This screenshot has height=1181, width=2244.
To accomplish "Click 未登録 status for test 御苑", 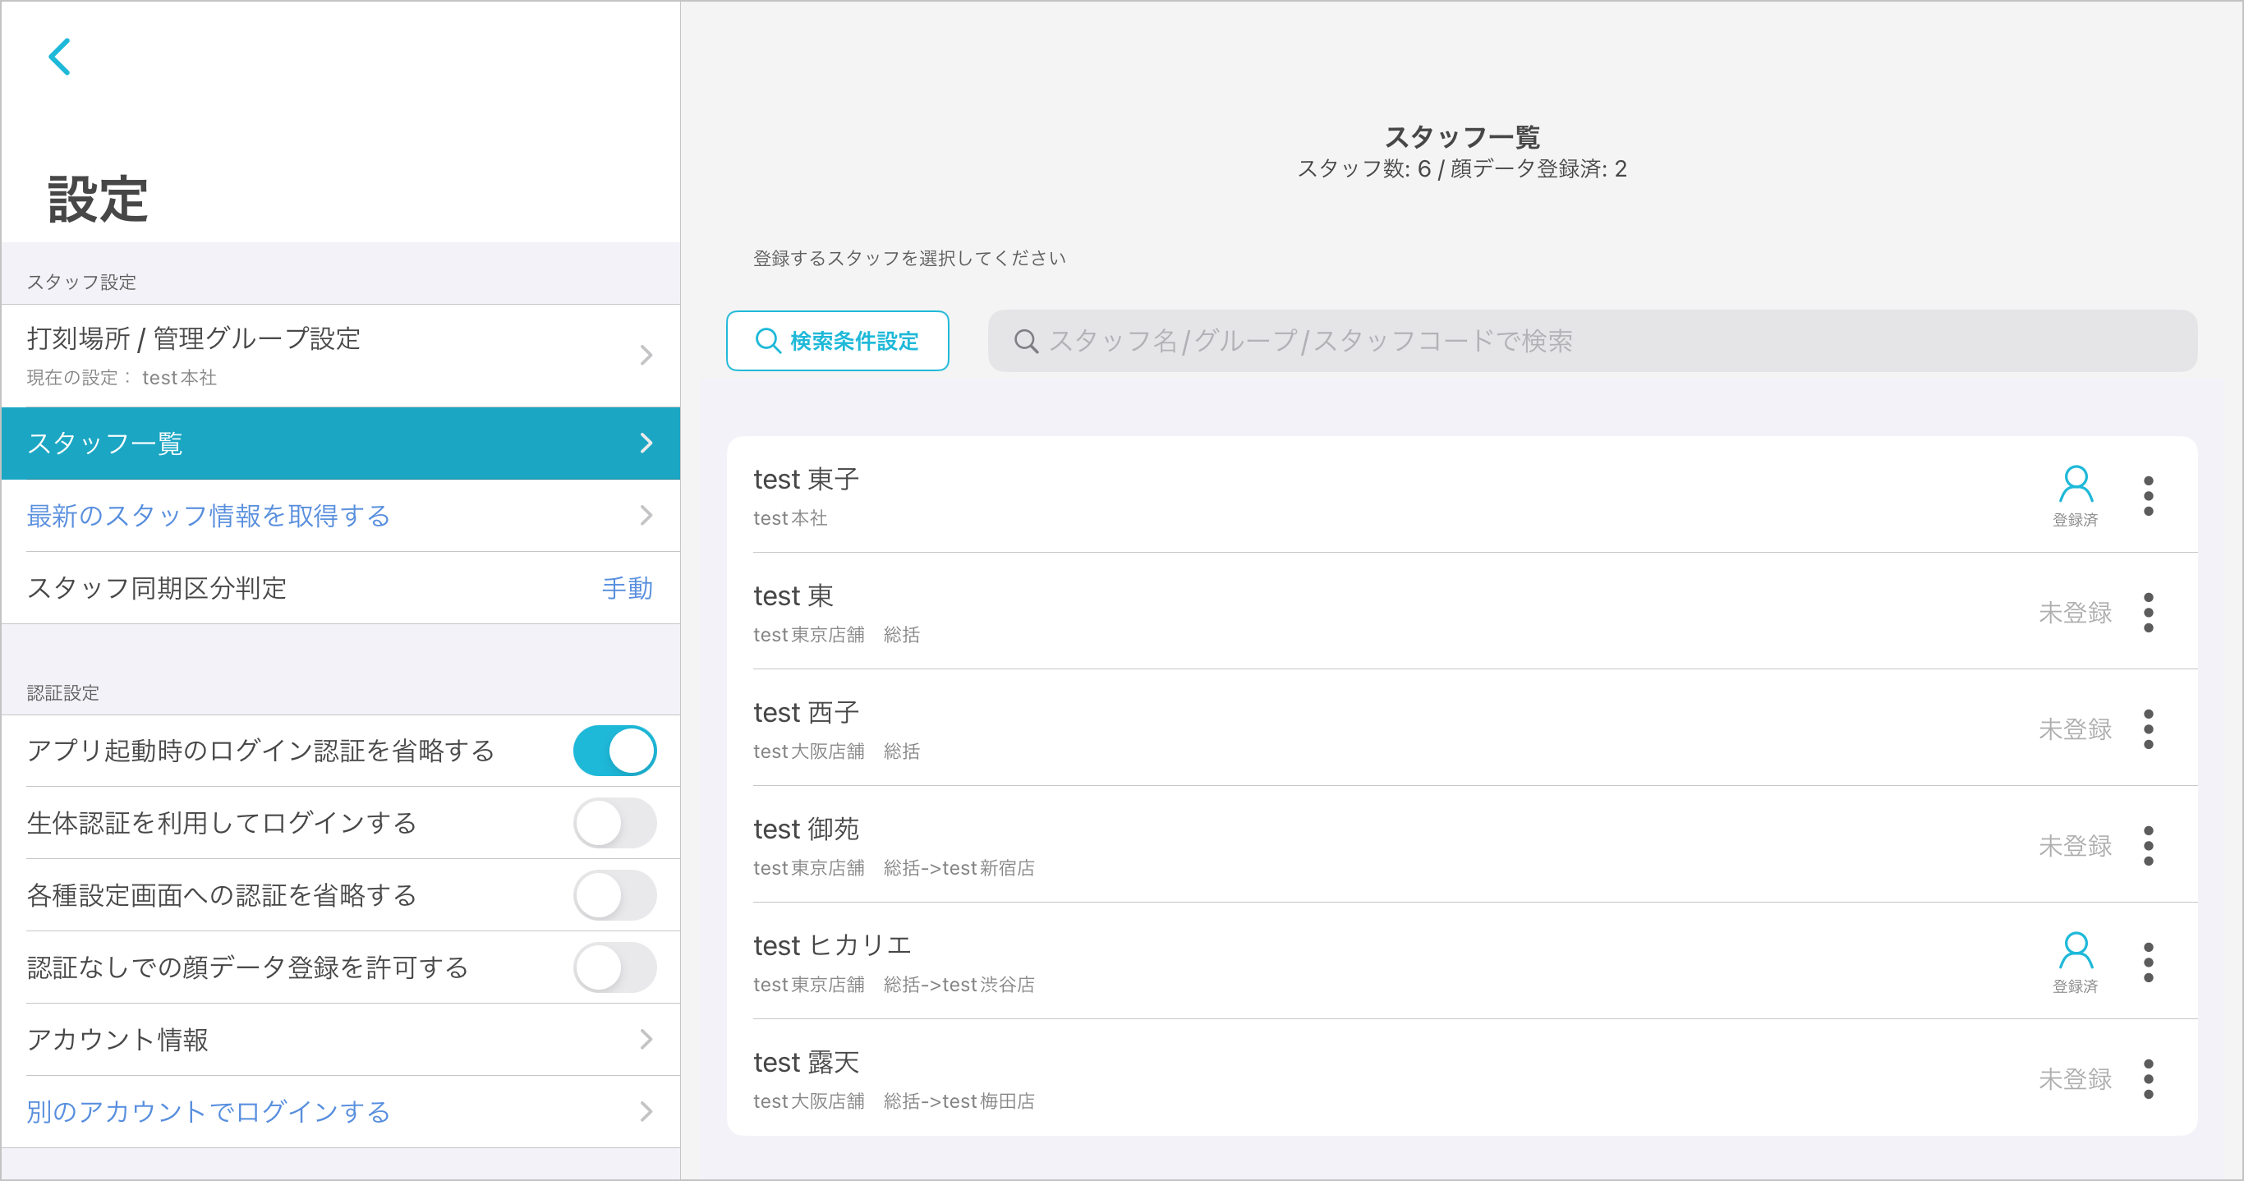I will point(2075,846).
